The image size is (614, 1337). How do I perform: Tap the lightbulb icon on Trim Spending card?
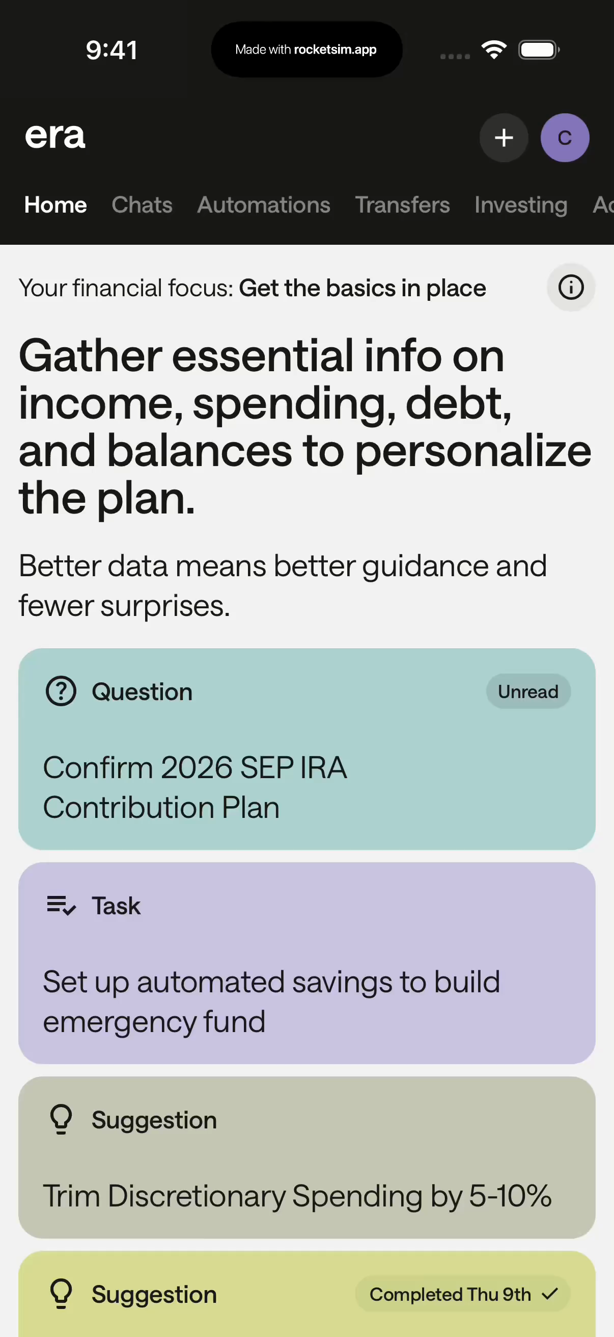coord(61,1120)
